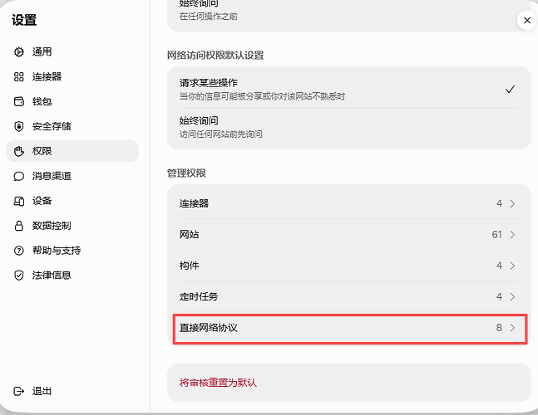Viewport: 538px width, 415px height.
Task: Select 请求某些操作 network access option
Action: (x=349, y=89)
